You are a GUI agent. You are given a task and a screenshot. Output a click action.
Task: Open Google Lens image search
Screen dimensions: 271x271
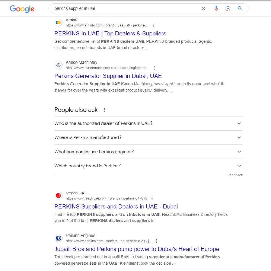(x=228, y=8)
